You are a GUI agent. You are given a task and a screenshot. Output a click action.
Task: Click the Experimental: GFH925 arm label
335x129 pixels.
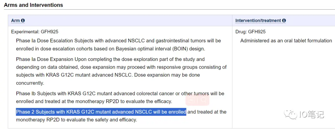(35, 32)
